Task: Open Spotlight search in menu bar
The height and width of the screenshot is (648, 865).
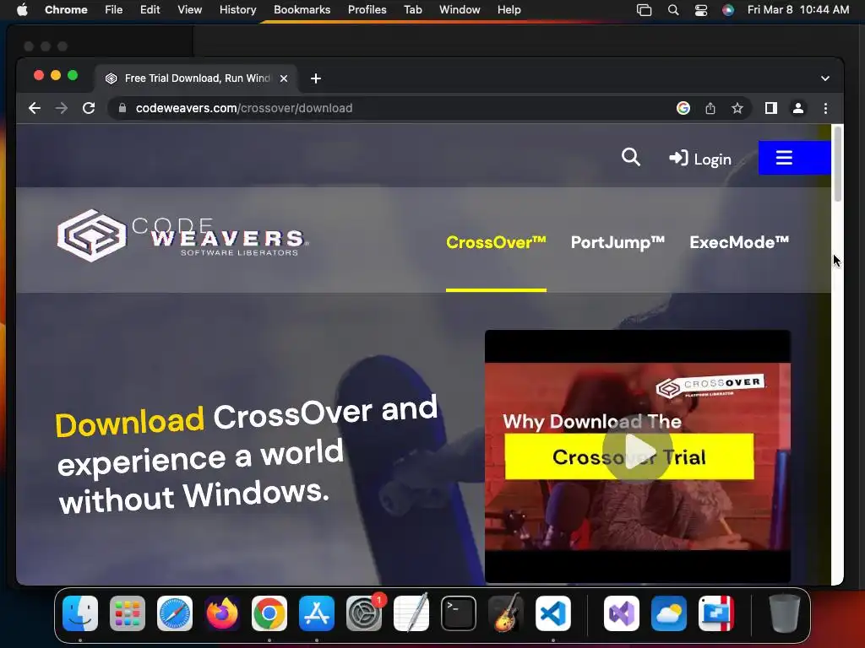Action: tap(673, 10)
